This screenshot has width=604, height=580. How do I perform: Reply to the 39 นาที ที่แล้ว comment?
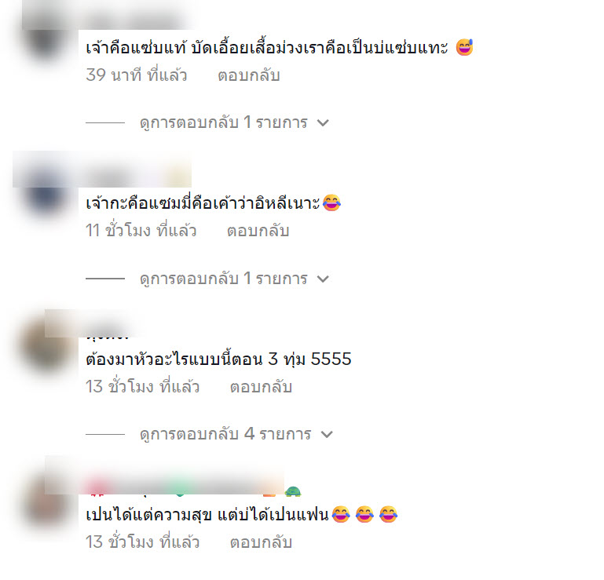pos(249,75)
